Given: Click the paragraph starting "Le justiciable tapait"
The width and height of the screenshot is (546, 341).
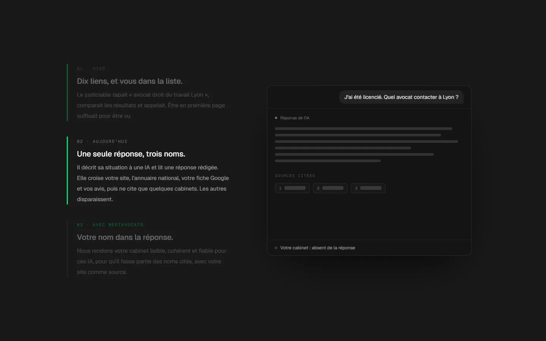Looking at the screenshot, I should tap(151, 105).
